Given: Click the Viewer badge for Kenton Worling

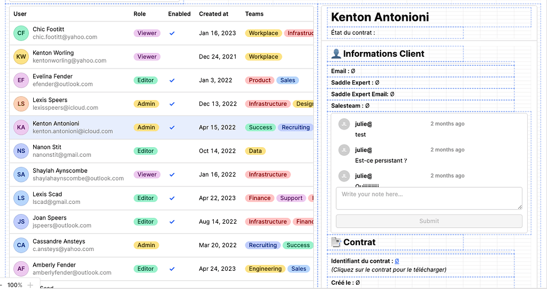Looking at the screenshot, I should tap(147, 57).
